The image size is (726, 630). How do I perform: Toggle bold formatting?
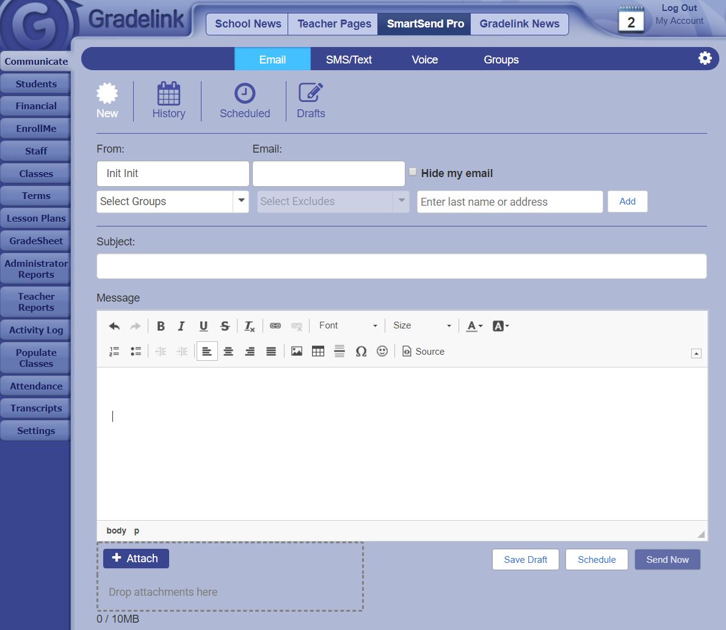click(x=161, y=326)
